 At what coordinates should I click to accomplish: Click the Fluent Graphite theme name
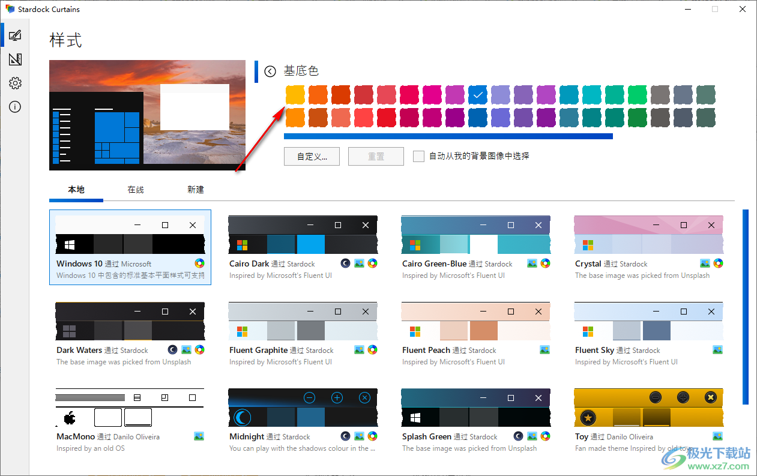click(259, 350)
